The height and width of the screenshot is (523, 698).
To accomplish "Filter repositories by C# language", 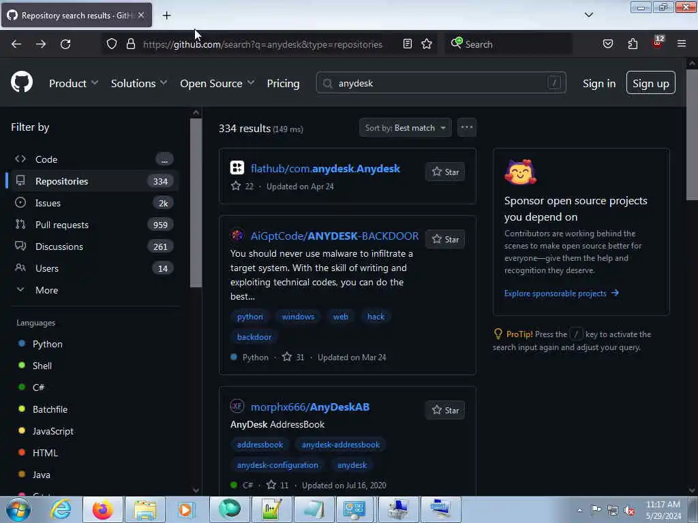I will 38,387.
